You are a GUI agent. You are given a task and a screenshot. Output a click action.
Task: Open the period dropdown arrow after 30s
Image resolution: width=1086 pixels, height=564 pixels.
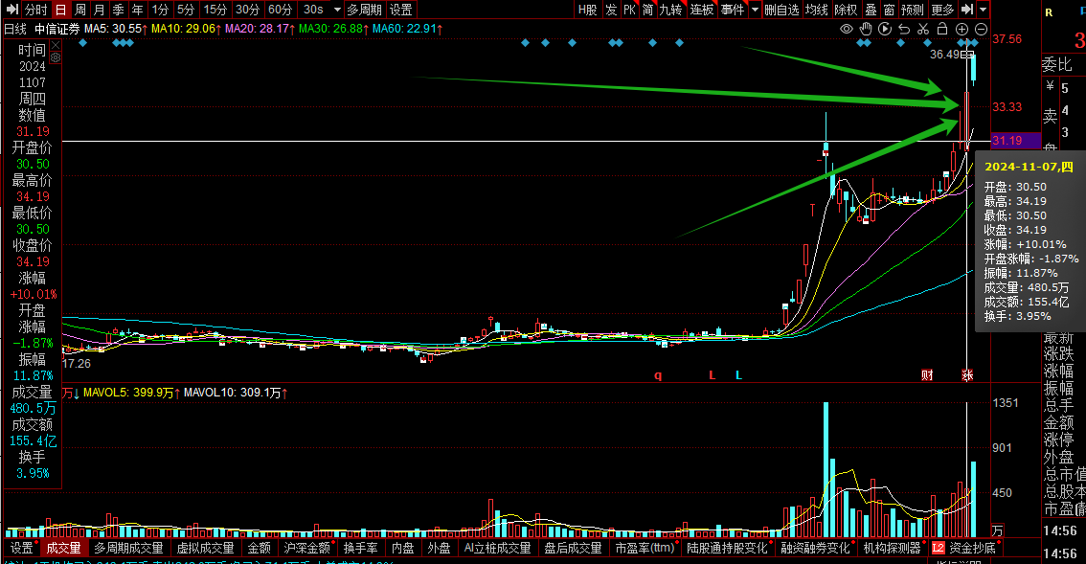pos(337,10)
